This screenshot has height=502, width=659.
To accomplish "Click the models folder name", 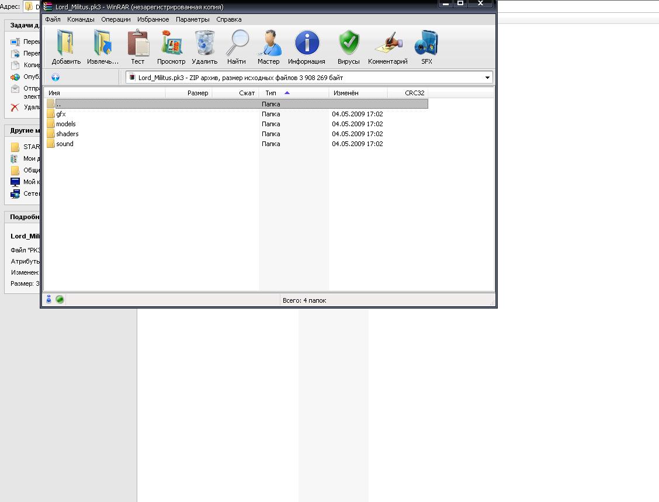I will [66, 124].
